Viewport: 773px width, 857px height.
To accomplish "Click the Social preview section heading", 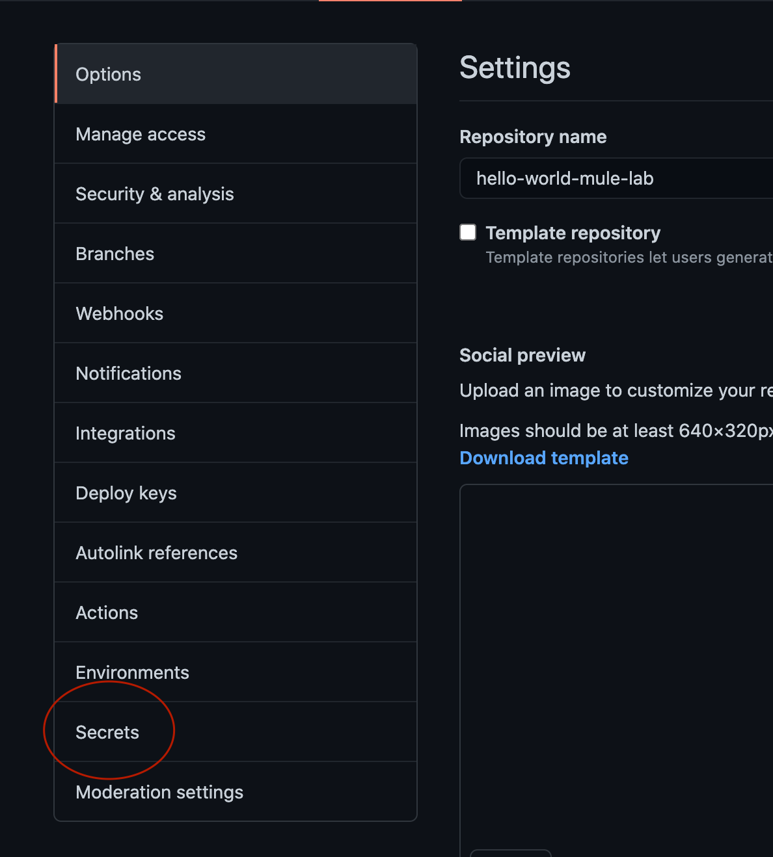I will 522,355.
